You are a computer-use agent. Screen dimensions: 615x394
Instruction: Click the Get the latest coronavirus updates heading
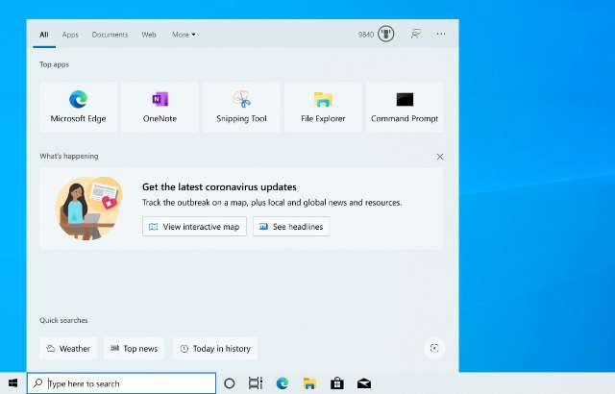pos(219,187)
